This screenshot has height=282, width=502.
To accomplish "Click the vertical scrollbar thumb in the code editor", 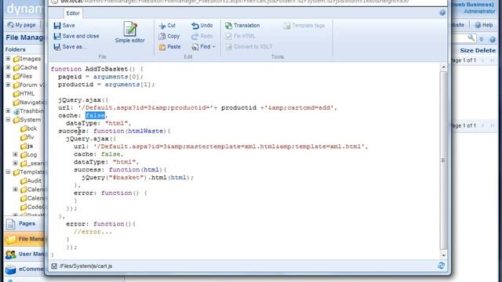I will 443,160.
